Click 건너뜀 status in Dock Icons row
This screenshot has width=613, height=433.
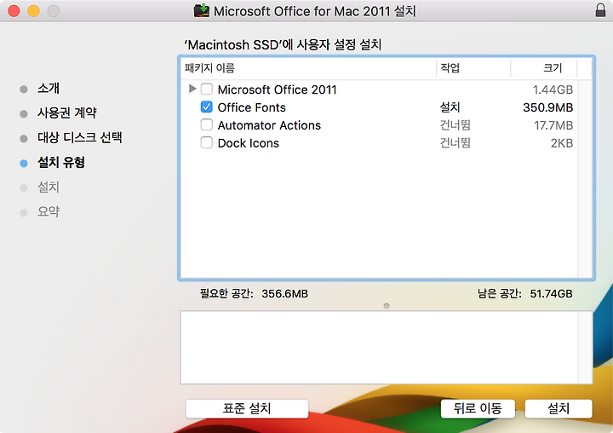455,143
